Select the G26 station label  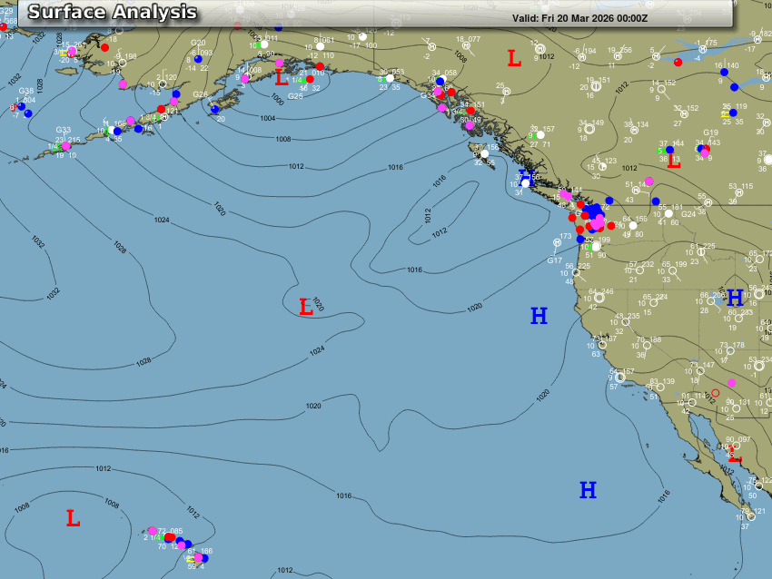pyautogui.click(x=200, y=94)
